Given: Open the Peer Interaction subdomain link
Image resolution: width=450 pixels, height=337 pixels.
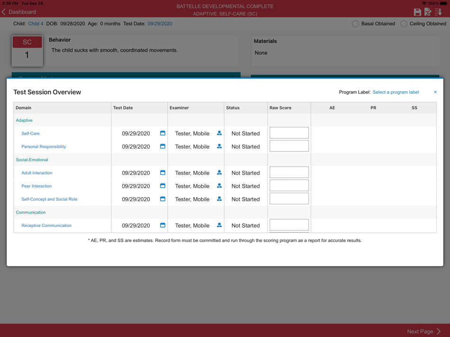Looking at the screenshot, I should 36,186.
